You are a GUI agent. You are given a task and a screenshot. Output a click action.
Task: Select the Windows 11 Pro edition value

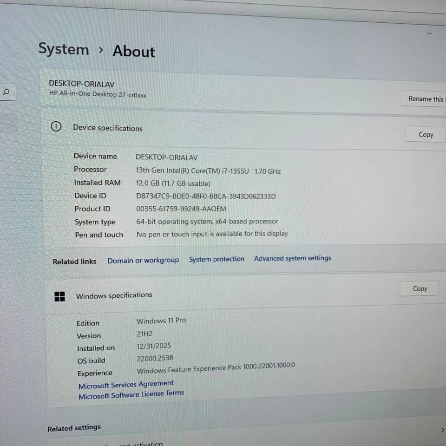(161, 321)
